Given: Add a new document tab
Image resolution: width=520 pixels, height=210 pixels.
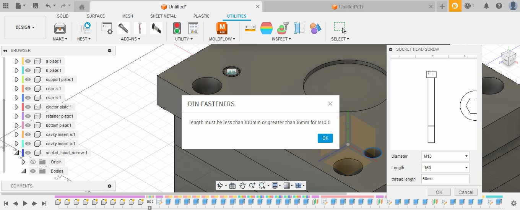Looking at the screenshot, I should (442, 6).
